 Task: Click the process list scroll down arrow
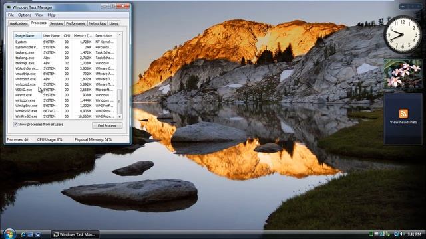(x=120, y=117)
